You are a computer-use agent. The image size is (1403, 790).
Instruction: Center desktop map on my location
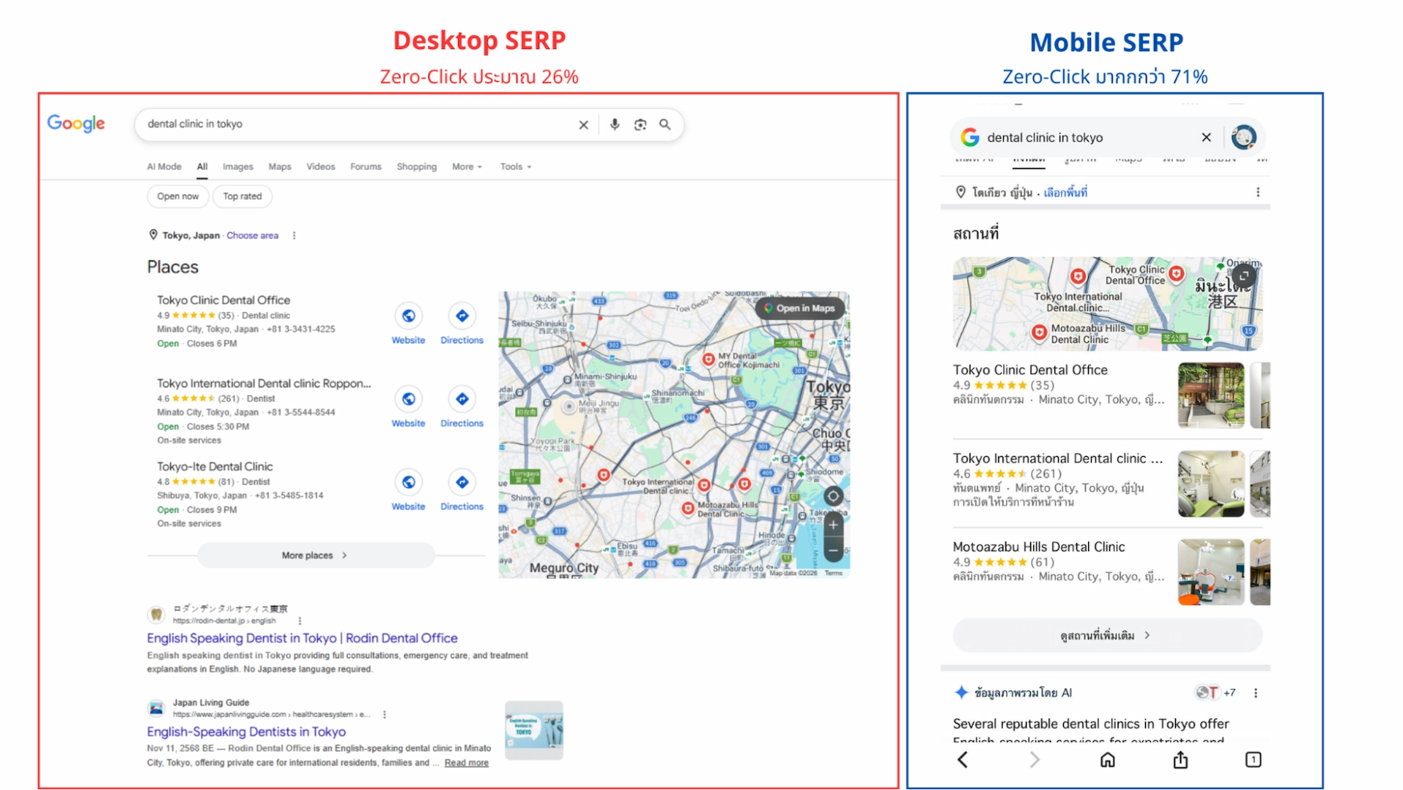coord(833,496)
